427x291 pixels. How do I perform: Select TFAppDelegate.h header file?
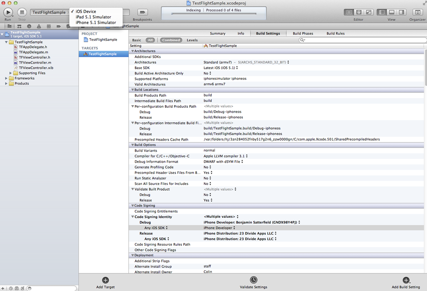pyautogui.click(x=33, y=47)
